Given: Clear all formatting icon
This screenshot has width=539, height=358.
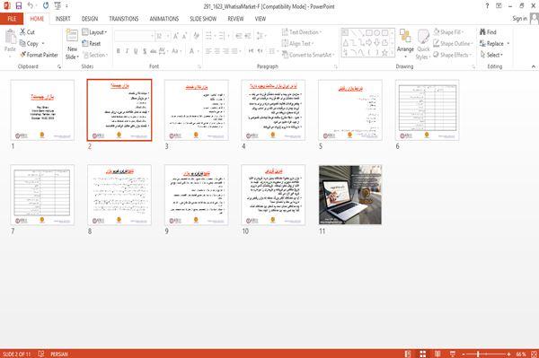Looking at the screenshot, I should point(196,36).
